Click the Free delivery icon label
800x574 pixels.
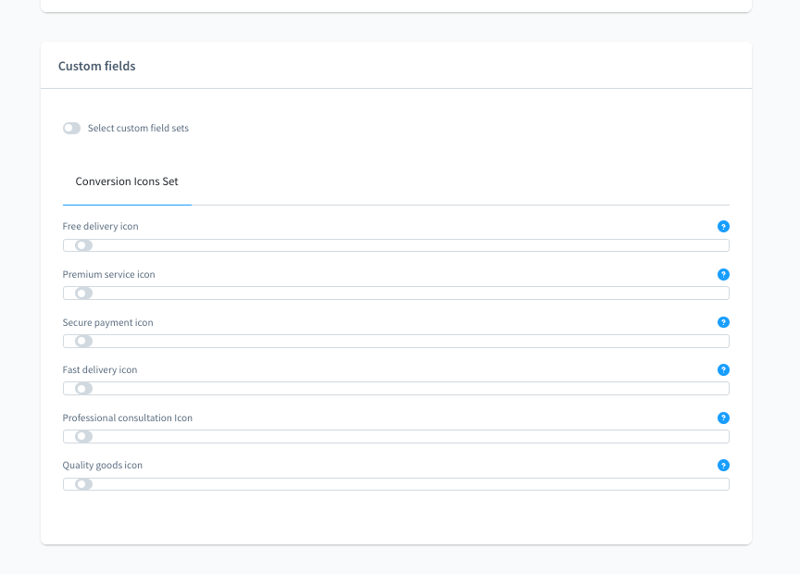101,227
